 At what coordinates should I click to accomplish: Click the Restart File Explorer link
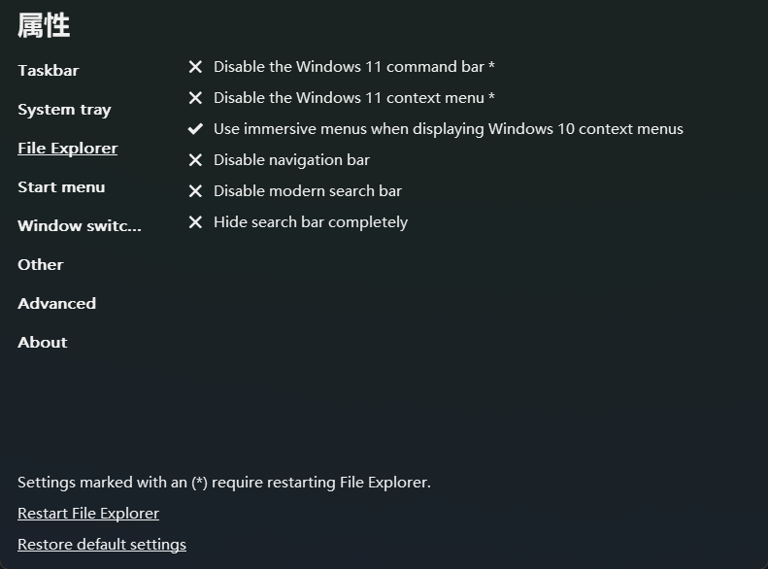click(x=88, y=514)
